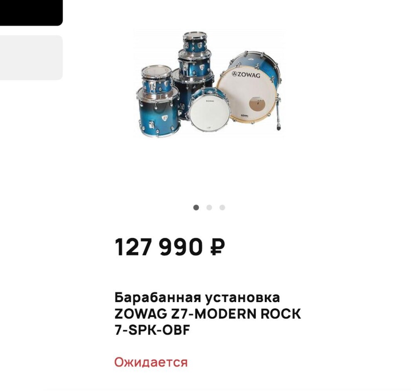Click the small tom with the clear head

157,79
